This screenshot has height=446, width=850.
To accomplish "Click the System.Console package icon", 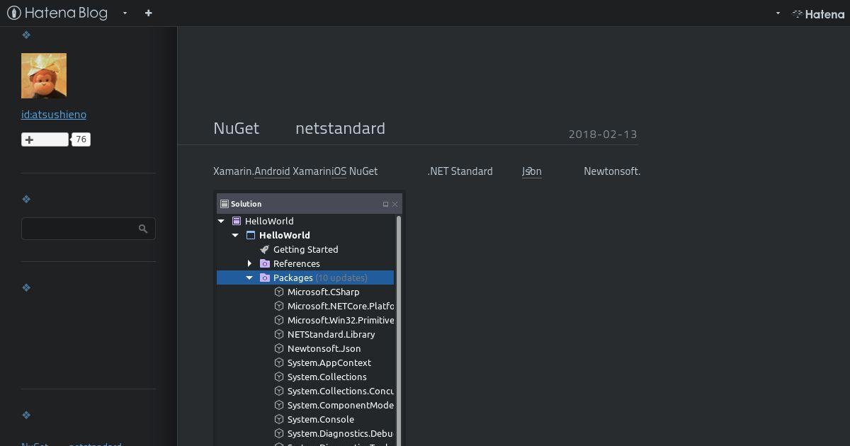I will coord(279,419).
